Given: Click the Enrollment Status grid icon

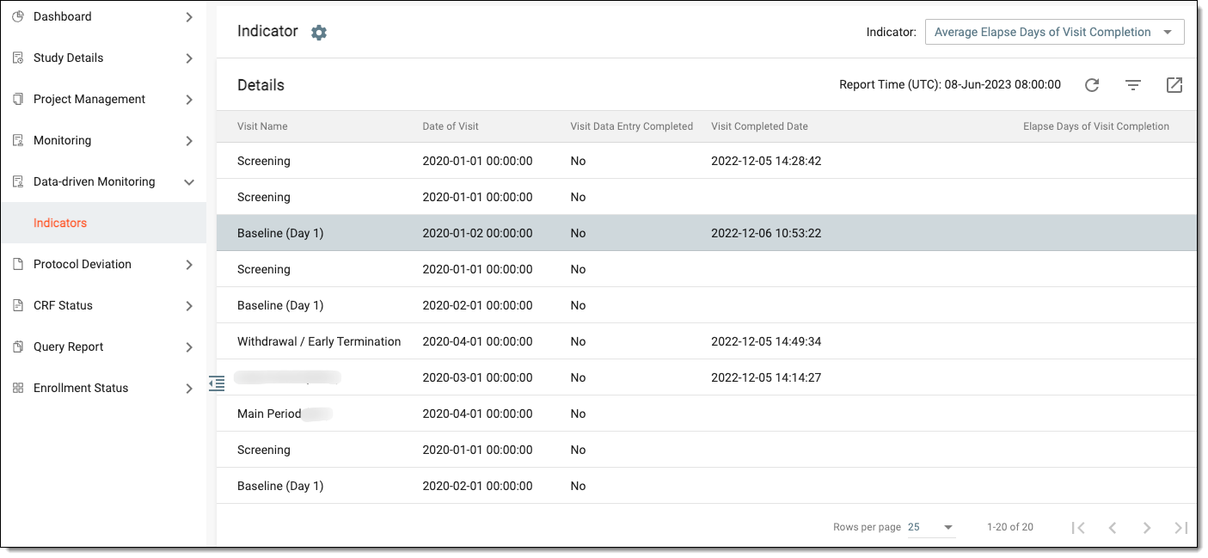Looking at the screenshot, I should (x=18, y=388).
